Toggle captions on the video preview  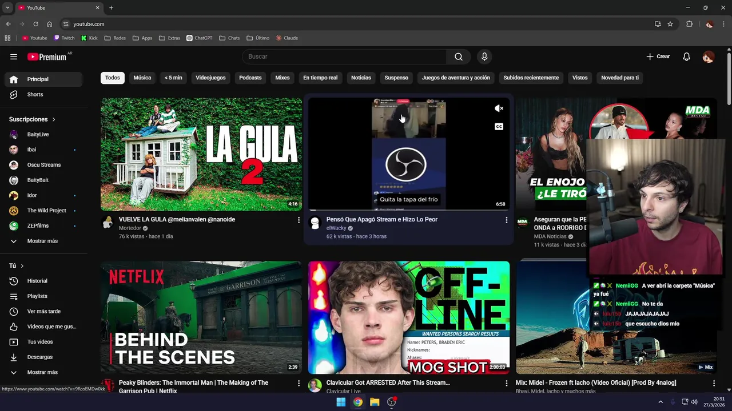tap(499, 127)
